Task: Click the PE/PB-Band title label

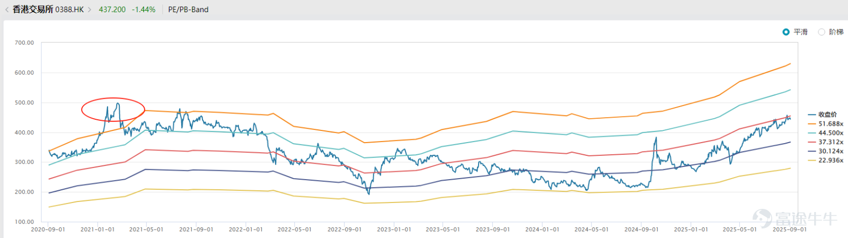Action: pyautogui.click(x=188, y=10)
